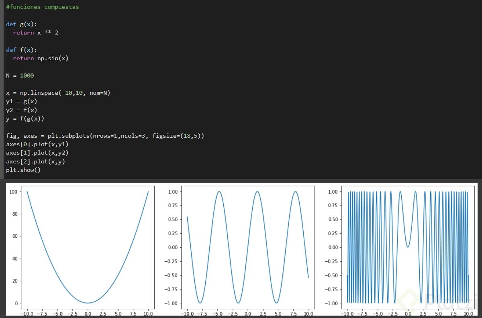This screenshot has height=318, width=482.
Task: Select the middle sine wave plot
Action: (248, 247)
